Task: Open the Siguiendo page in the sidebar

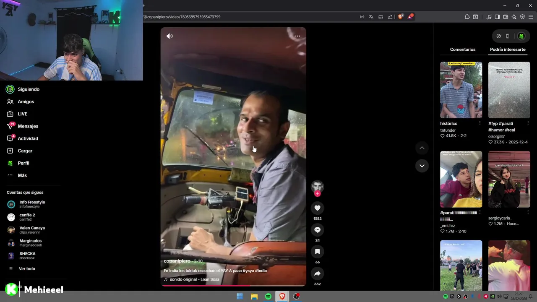Action: (x=23, y=89)
